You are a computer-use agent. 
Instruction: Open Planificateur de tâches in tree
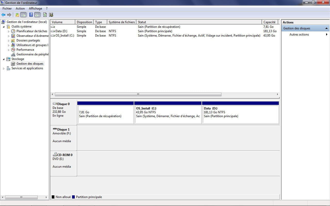tap(32, 31)
